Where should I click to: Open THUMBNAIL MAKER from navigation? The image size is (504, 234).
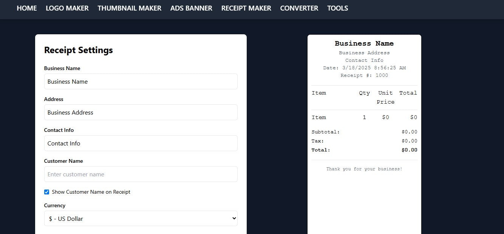coord(130,8)
